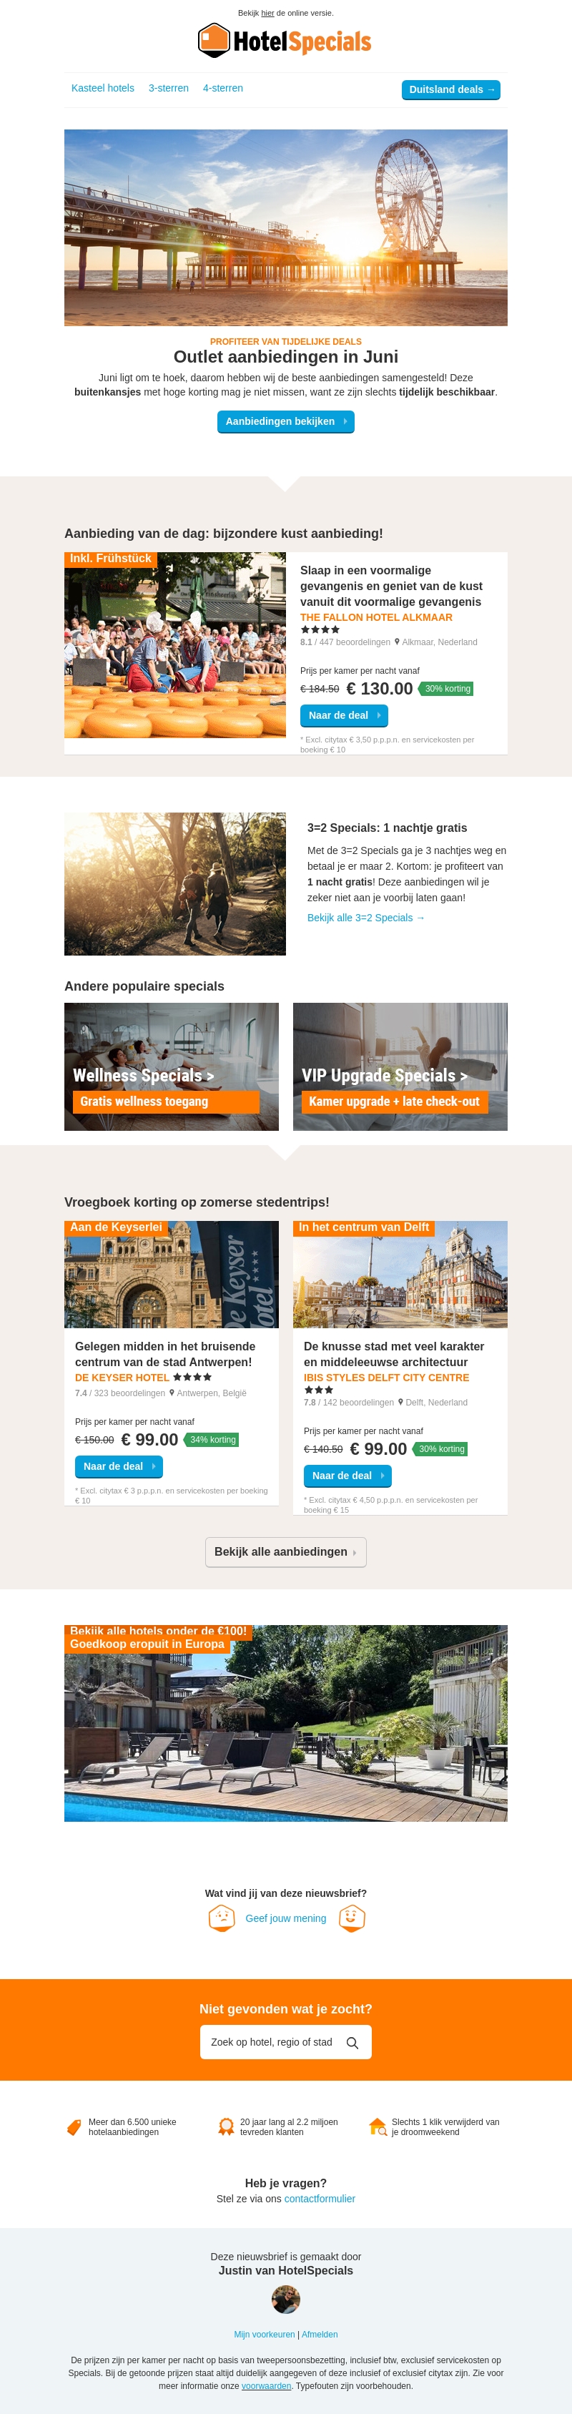Open Naar de deal for Fallon Hotel
The height and width of the screenshot is (2414, 572).
tap(344, 715)
